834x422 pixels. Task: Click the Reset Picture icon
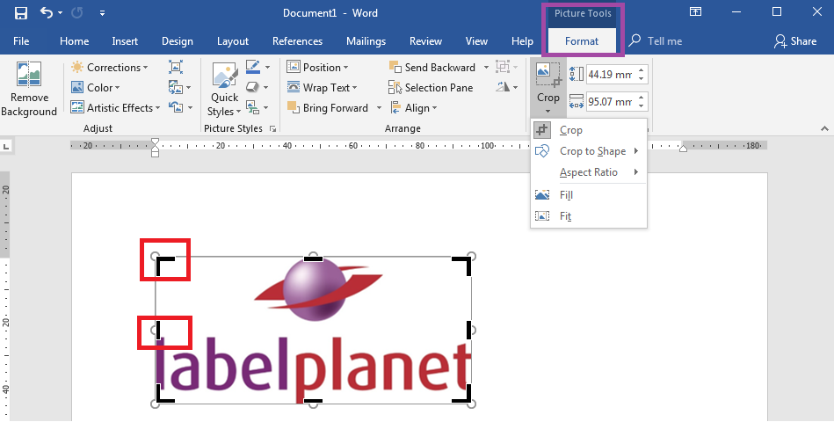[176, 107]
